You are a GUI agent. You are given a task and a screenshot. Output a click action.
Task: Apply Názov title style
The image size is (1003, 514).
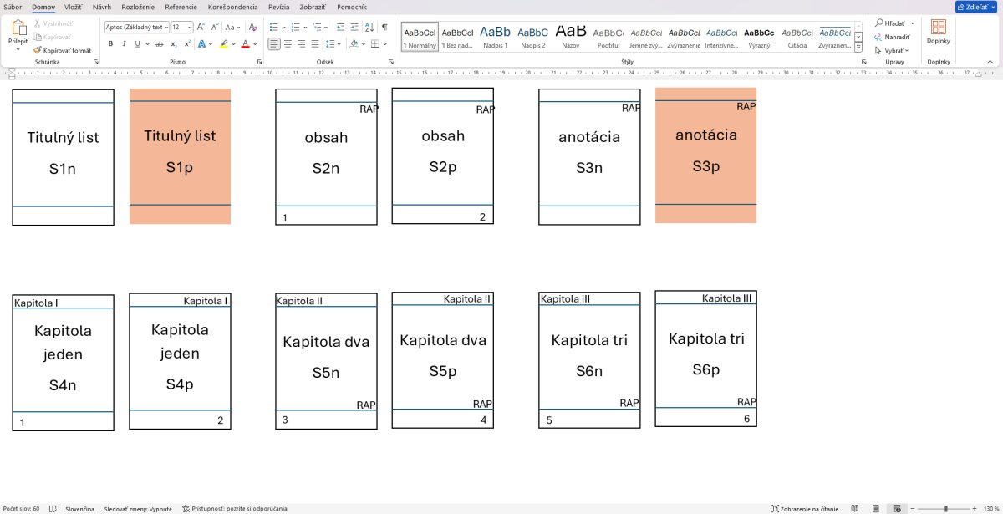point(571,36)
